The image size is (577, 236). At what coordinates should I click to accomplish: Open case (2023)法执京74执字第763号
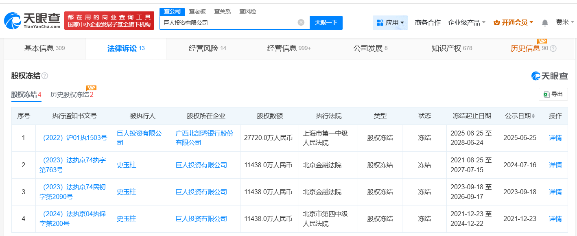click(73, 165)
